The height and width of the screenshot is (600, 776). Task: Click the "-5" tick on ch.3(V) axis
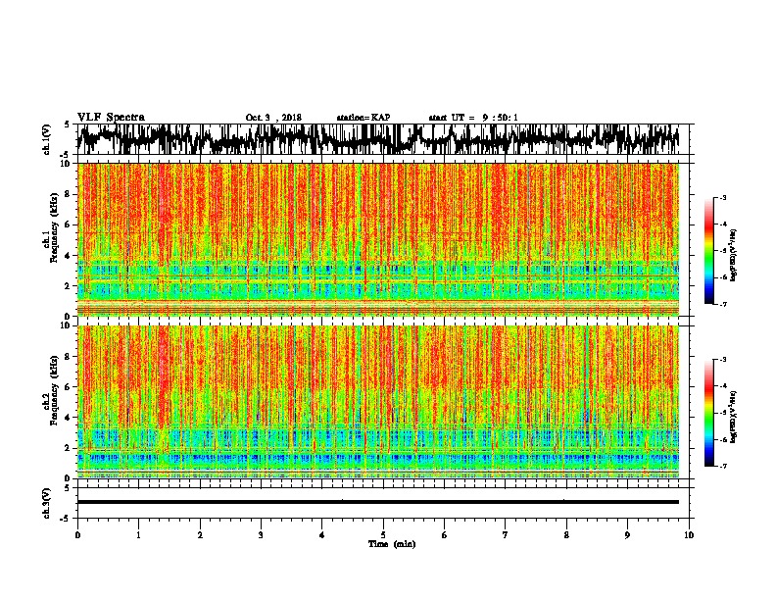pos(66,519)
